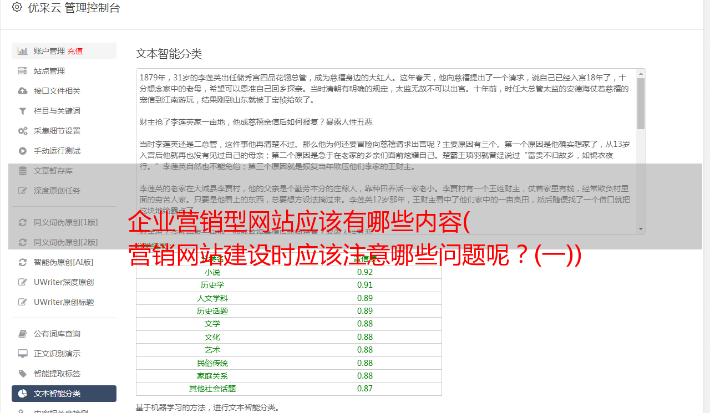Click the edit icon for UWriter深度原创
This screenshot has width=710, height=413.
pyautogui.click(x=23, y=282)
